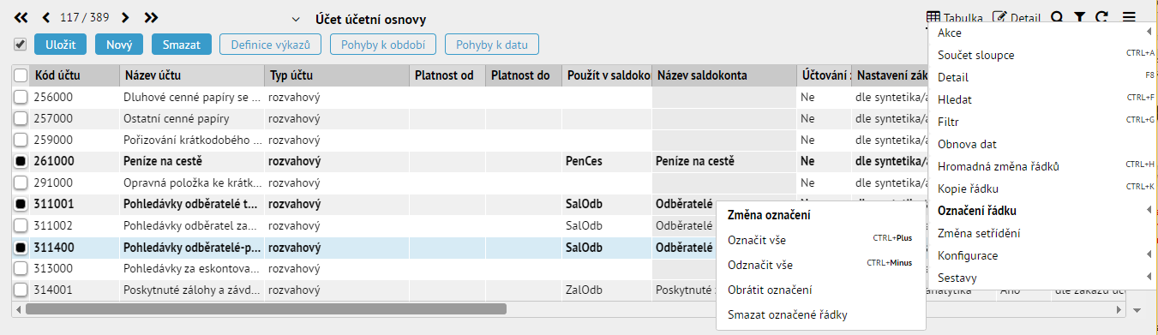Go to the first record (double left arrows)
Image resolution: width=1158 pixels, height=335 pixels.
click(x=21, y=17)
